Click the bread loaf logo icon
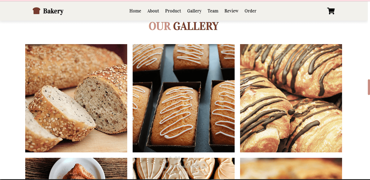370x180 pixels. tap(36, 11)
